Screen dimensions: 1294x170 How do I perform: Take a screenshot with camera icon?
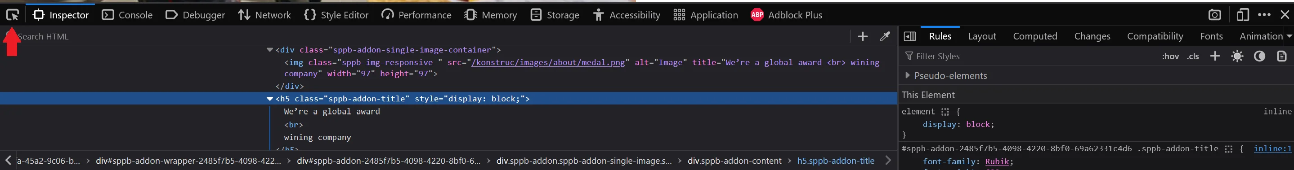point(1214,15)
